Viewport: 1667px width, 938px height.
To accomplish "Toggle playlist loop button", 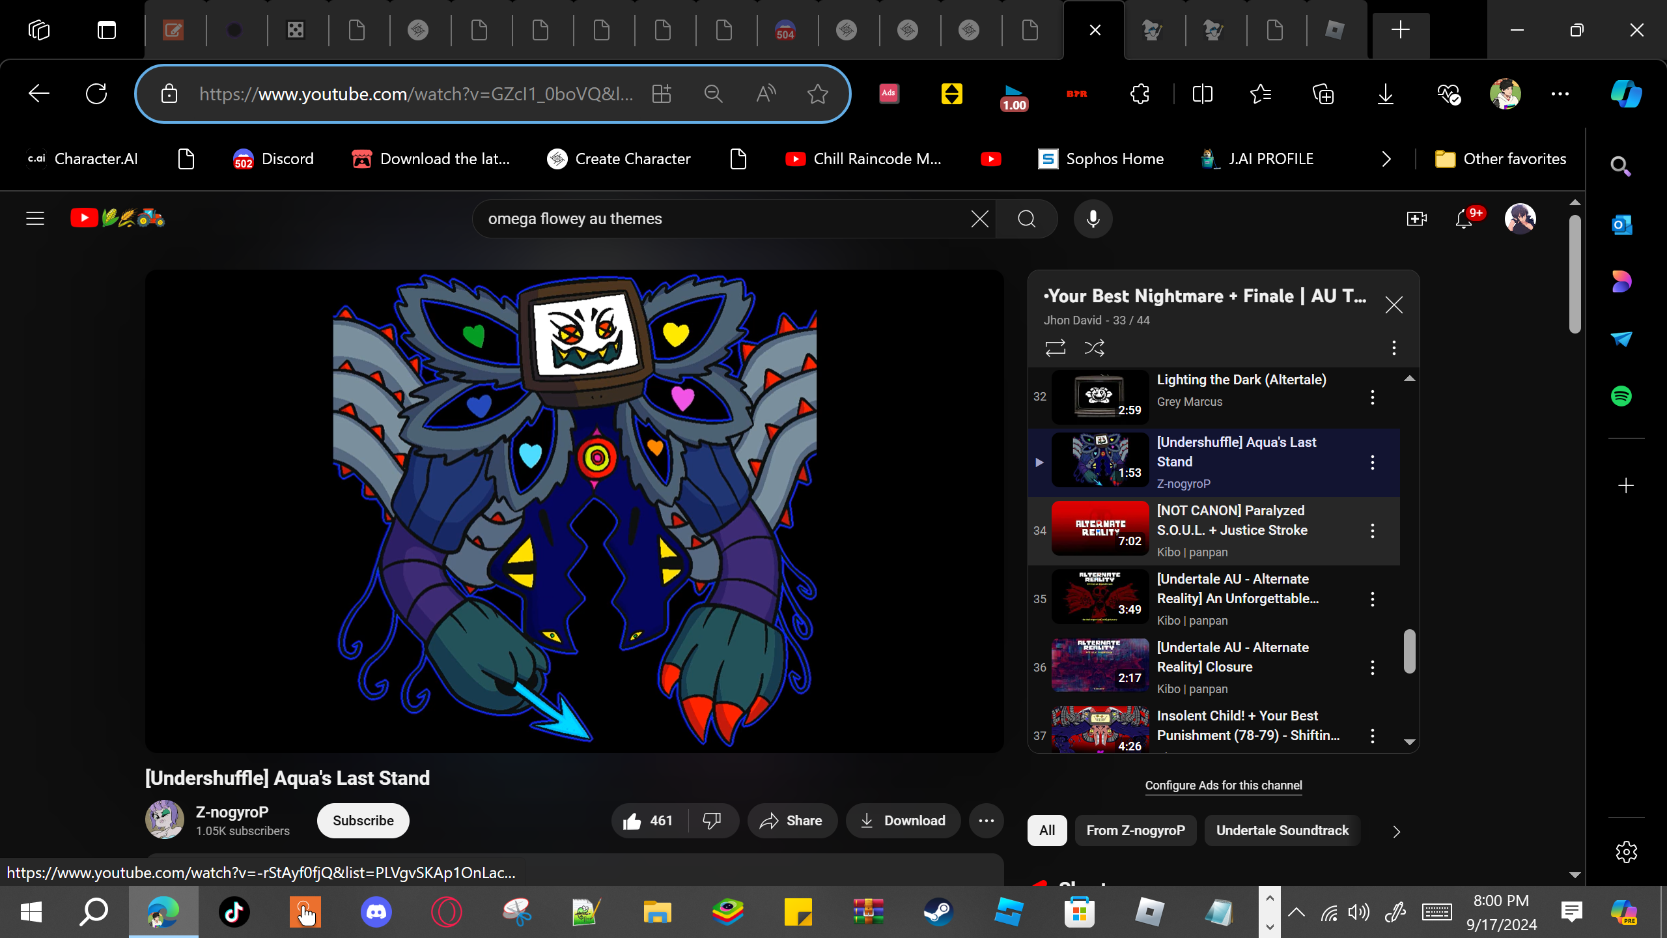I will click(x=1055, y=348).
